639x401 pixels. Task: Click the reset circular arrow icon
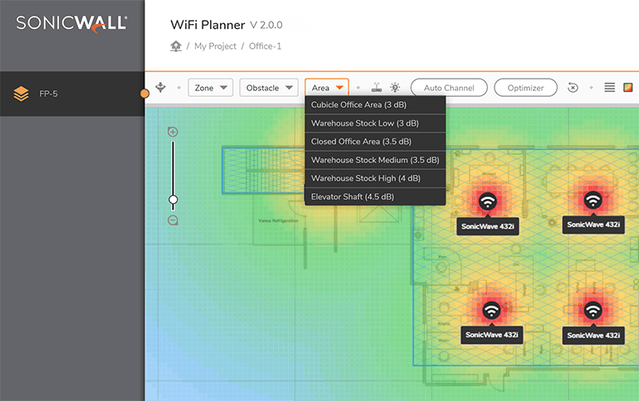coord(573,88)
